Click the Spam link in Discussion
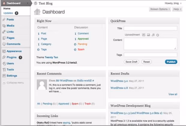 81,49
